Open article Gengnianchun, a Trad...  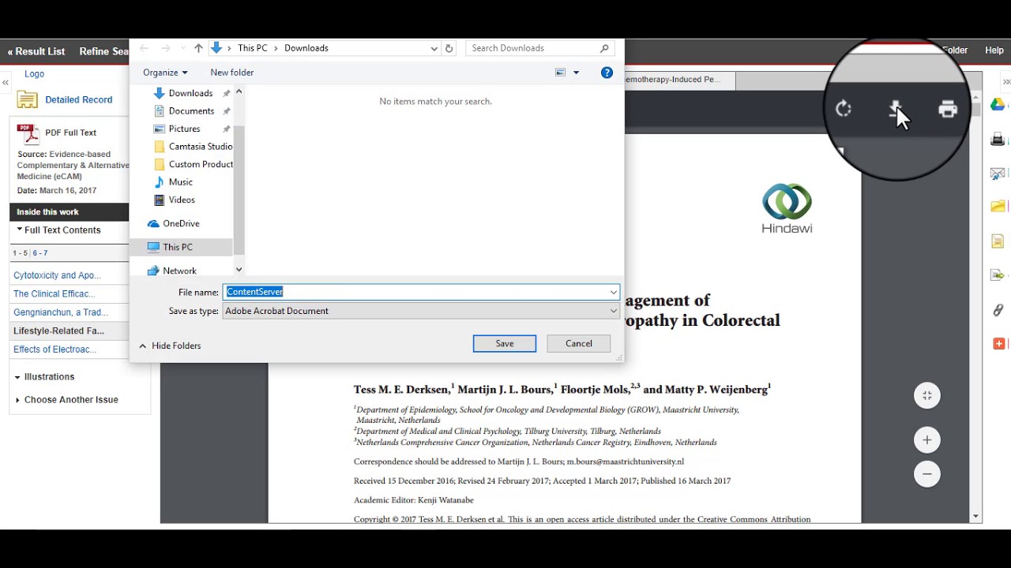click(x=61, y=312)
